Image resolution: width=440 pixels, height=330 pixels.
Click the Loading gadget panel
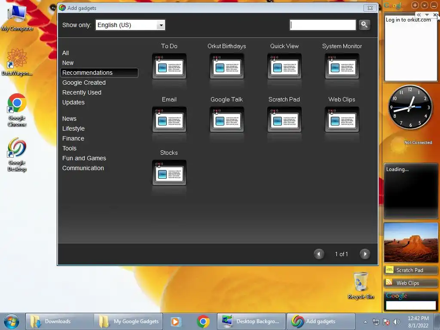coord(411,191)
